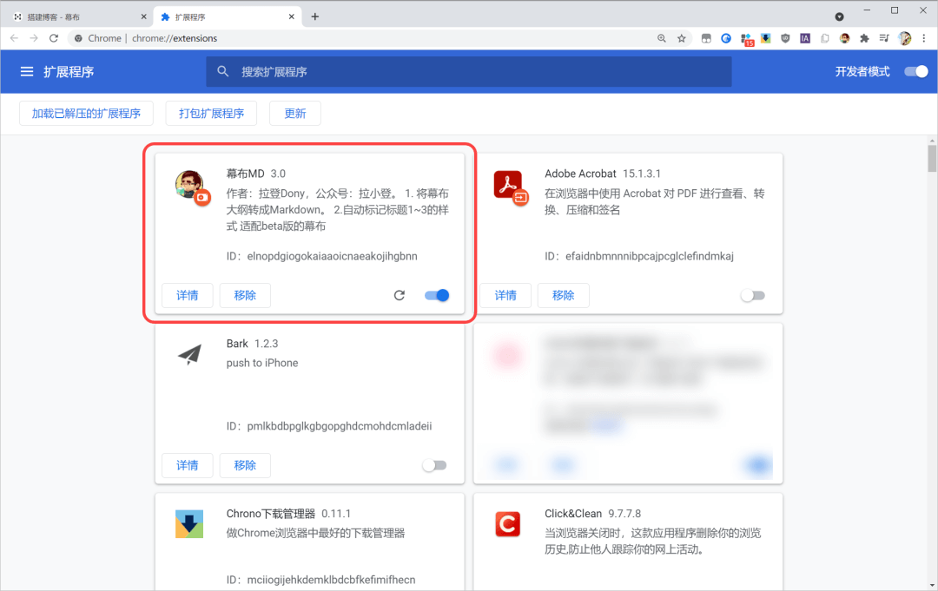The image size is (938, 591).
Task: View site information icon beside Chrome label
Action: (x=78, y=38)
